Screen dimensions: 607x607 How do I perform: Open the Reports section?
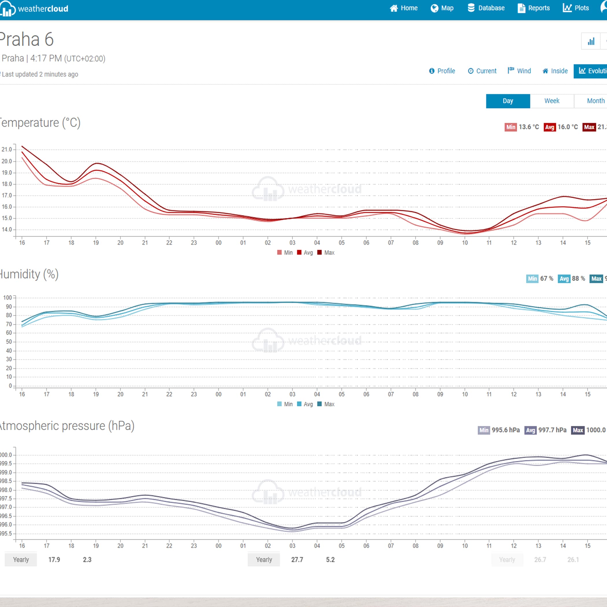(534, 8)
